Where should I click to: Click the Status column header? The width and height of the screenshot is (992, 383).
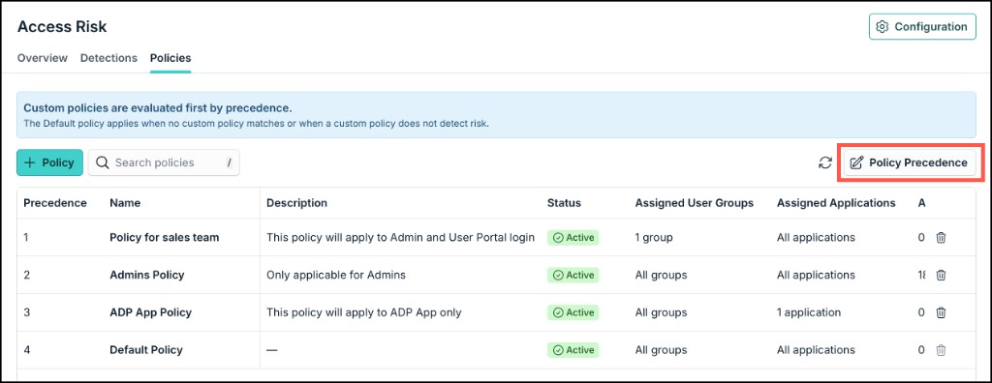pyautogui.click(x=564, y=203)
